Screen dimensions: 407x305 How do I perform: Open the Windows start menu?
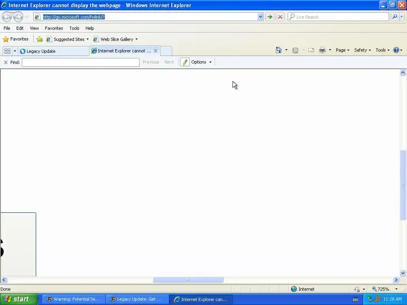[19, 299]
